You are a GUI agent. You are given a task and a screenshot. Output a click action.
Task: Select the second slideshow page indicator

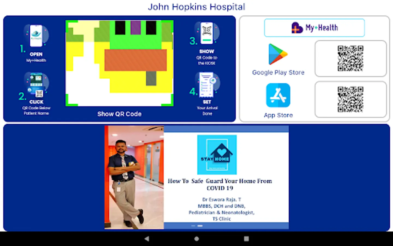pyautogui.click(x=200, y=226)
